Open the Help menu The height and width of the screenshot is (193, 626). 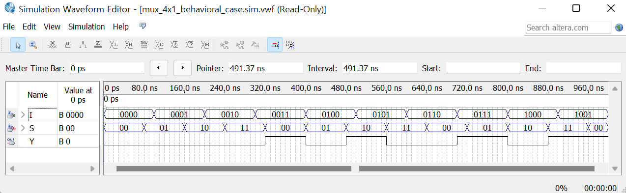121,27
